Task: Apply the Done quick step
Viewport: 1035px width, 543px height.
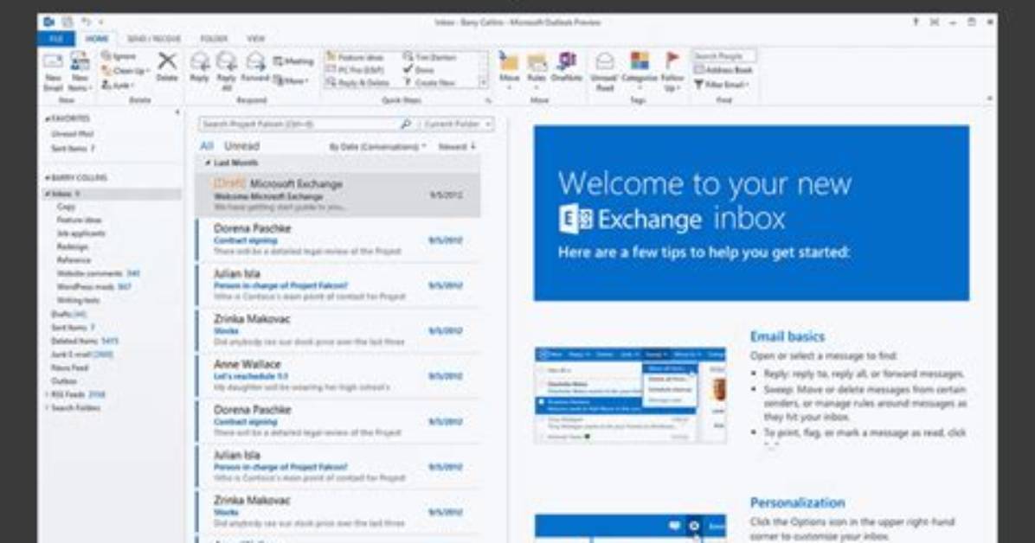Action: pos(419,70)
